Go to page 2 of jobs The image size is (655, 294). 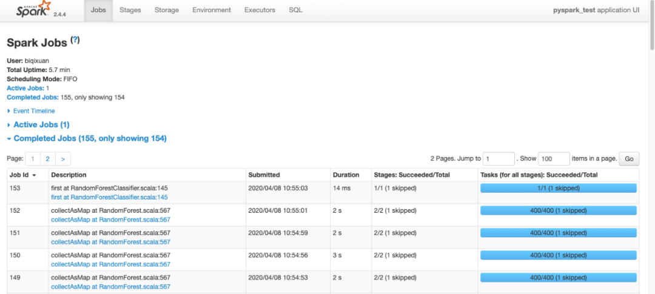[48, 159]
